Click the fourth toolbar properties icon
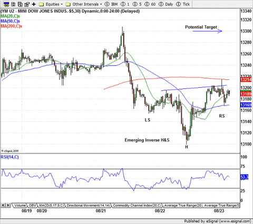Viewport: 253px width, 224px height. (x=27, y=4)
